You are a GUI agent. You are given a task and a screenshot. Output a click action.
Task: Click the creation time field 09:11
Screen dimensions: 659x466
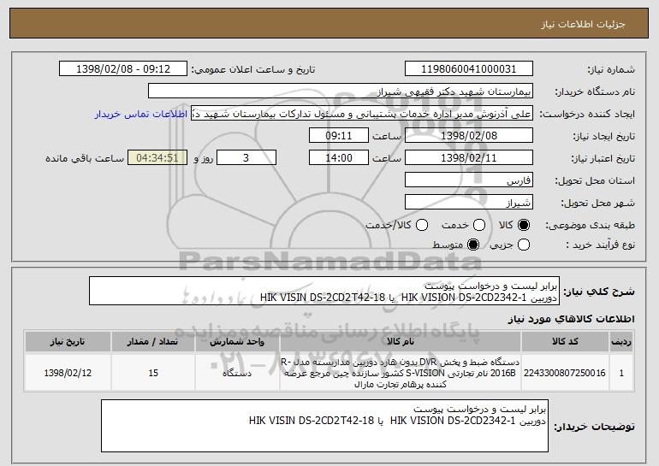(339, 136)
